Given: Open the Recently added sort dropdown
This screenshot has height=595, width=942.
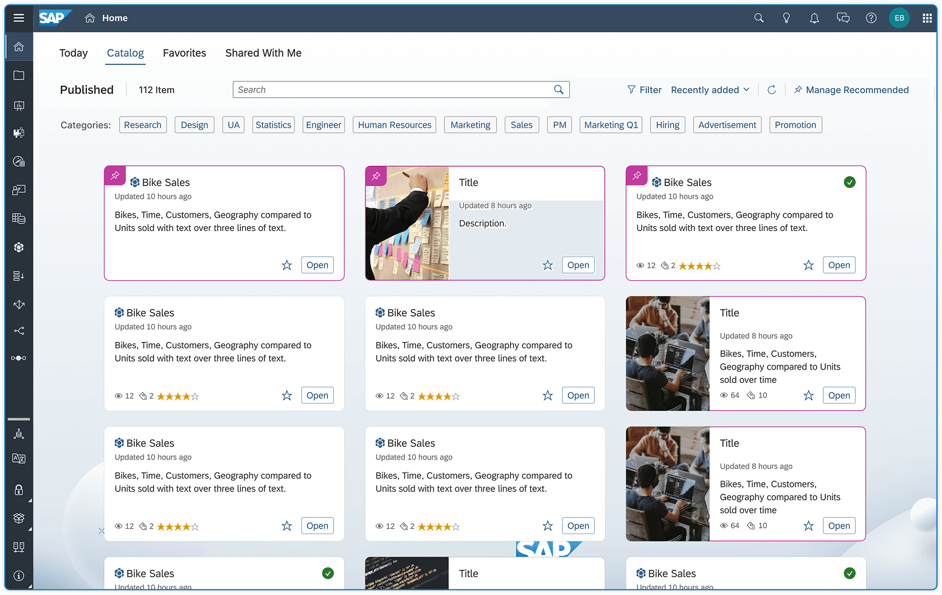Looking at the screenshot, I should [x=710, y=90].
